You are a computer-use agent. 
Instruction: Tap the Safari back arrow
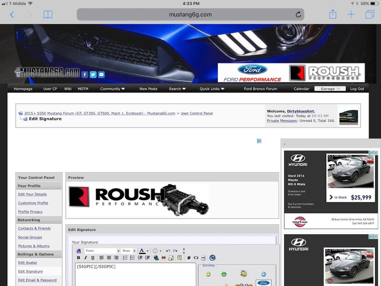(x=12, y=15)
